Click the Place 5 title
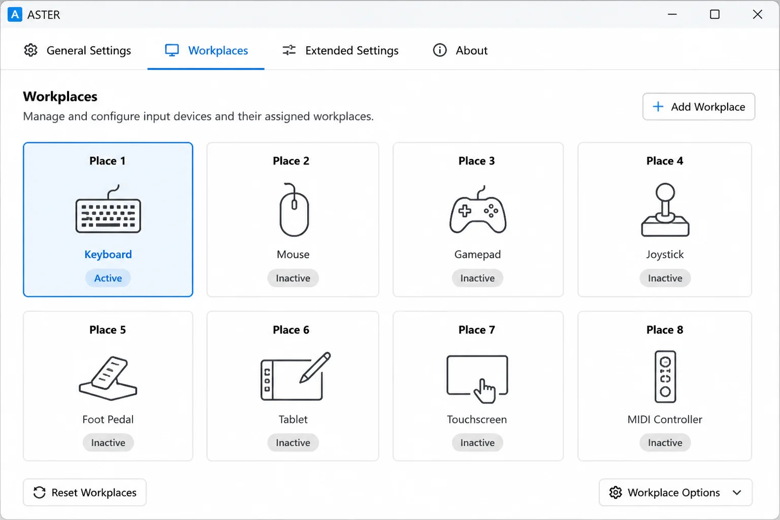Screen dimensions: 780x520 coord(108,330)
